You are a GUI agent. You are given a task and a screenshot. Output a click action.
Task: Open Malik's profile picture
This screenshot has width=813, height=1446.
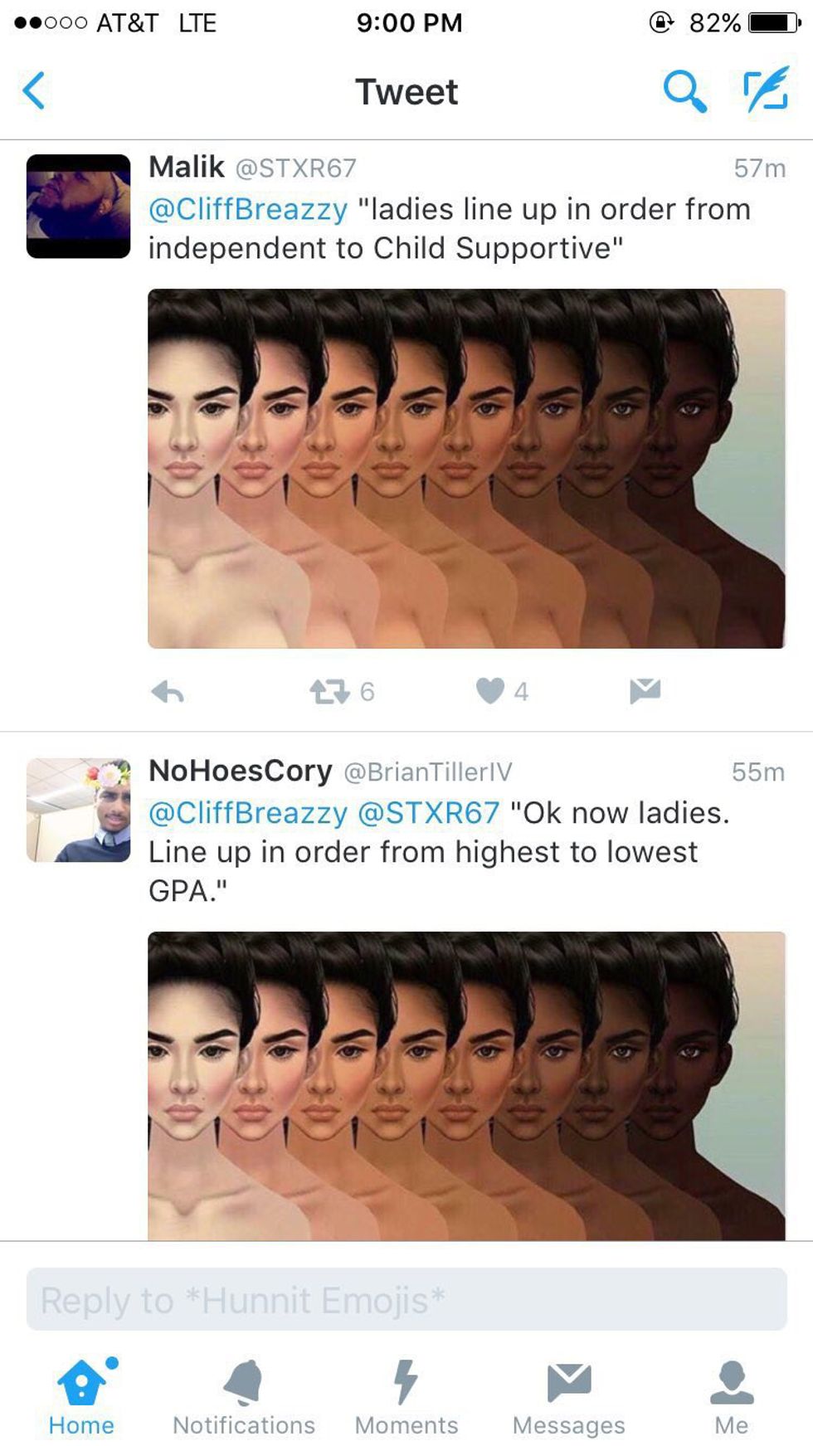79,207
